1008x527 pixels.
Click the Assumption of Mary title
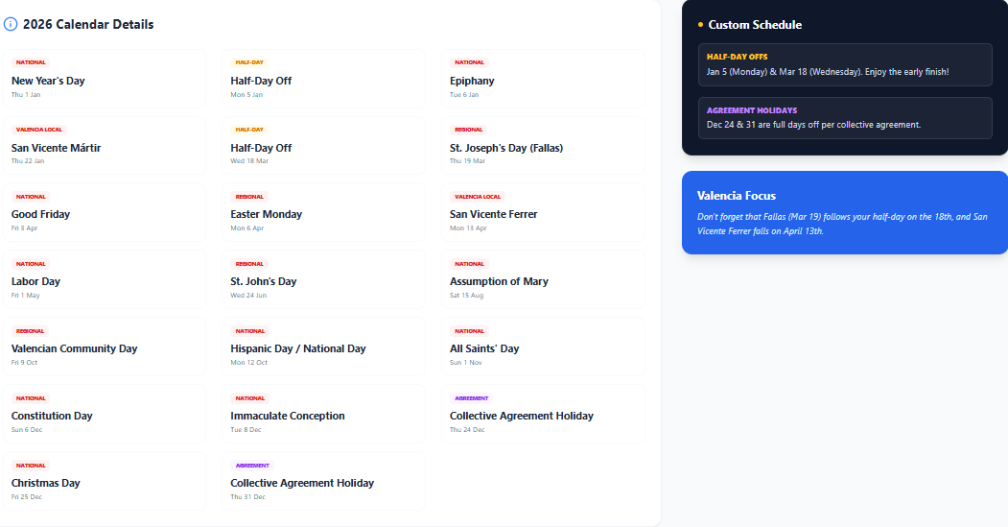[499, 281]
